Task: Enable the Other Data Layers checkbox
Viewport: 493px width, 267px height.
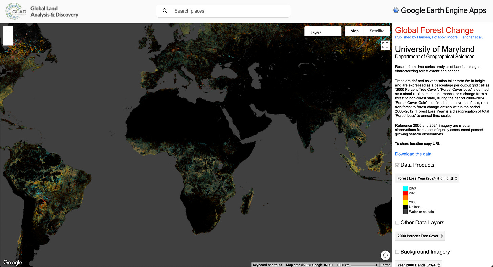Action: 398,223
